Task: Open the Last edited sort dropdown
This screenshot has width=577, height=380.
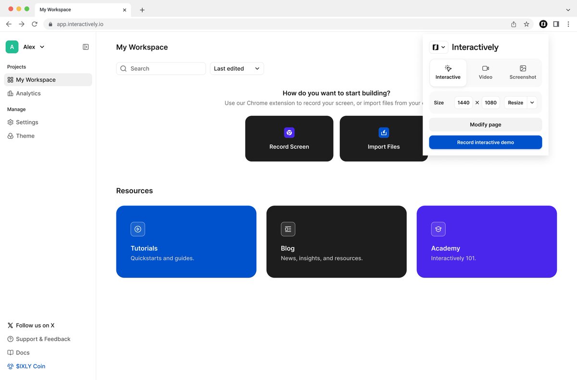Action: 237,68
